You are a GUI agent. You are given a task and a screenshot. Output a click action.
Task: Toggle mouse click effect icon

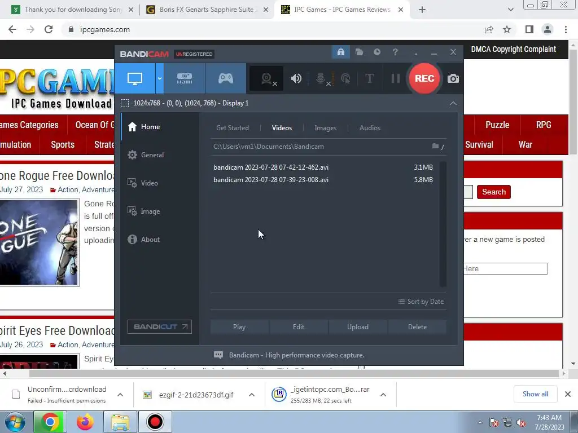tap(345, 78)
